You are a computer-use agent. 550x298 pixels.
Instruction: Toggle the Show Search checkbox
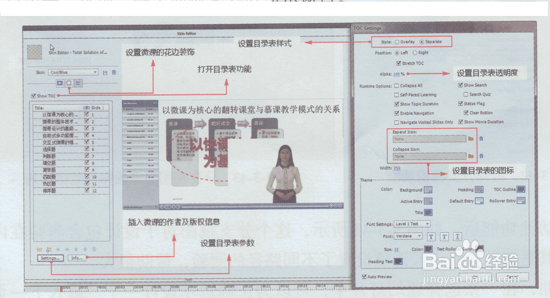pyautogui.click(x=460, y=85)
